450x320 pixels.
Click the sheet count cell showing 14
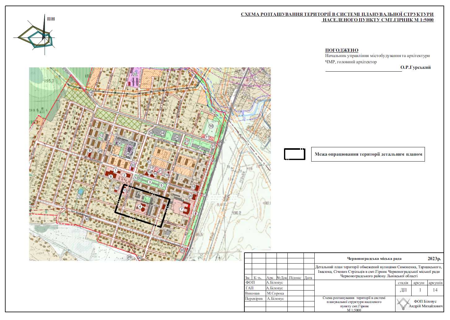pyautogui.click(x=435, y=290)
